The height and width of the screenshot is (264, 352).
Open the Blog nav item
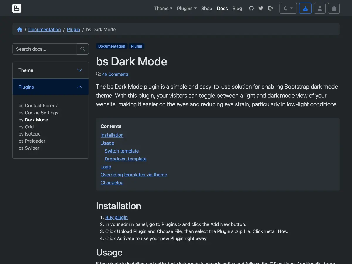237,8
